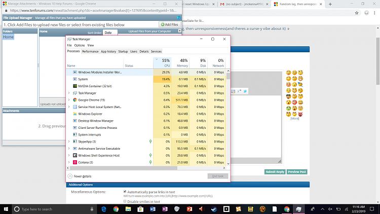The height and width of the screenshot is (214, 380).
Task: Sort processes by Network column header
Action: coord(216,63)
